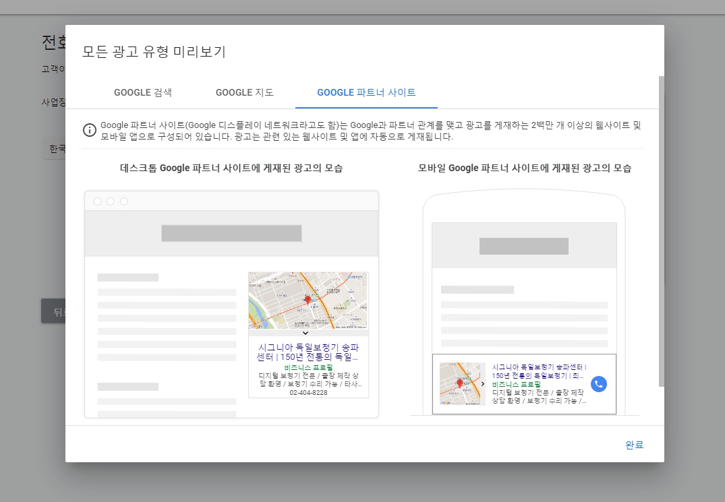
Task: Click 비즈니스 프로필 in the mobile ad
Action: [517, 384]
